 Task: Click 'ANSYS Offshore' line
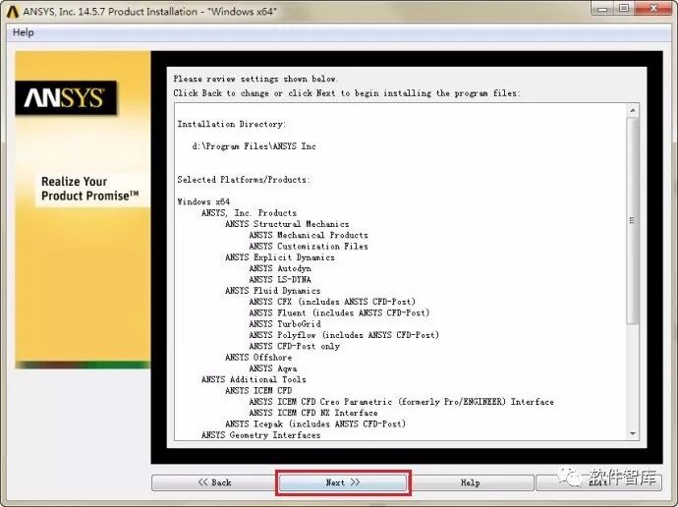pyautogui.click(x=258, y=358)
